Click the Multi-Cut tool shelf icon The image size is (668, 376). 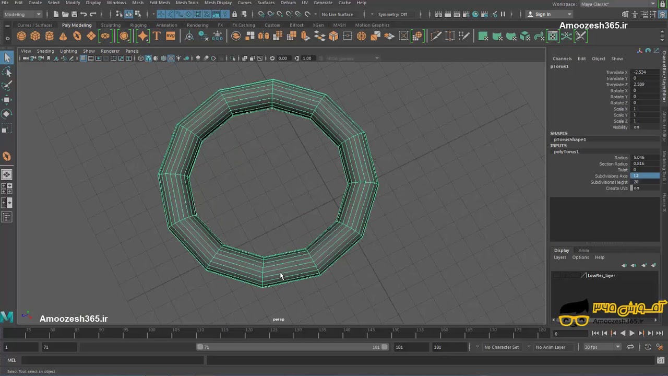point(436,36)
